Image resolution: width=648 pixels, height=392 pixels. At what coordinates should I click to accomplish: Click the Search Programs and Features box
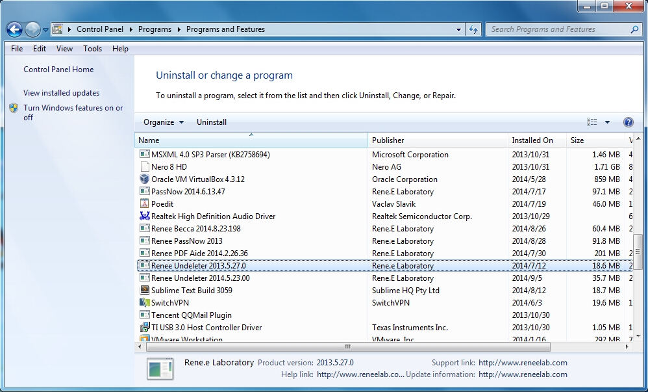pos(558,29)
